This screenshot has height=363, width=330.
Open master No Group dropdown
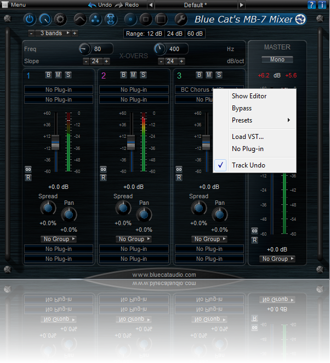coord(277,259)
